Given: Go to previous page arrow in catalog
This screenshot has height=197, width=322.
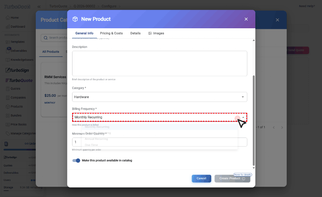Looking at the screenshot, I should (274, 128).
